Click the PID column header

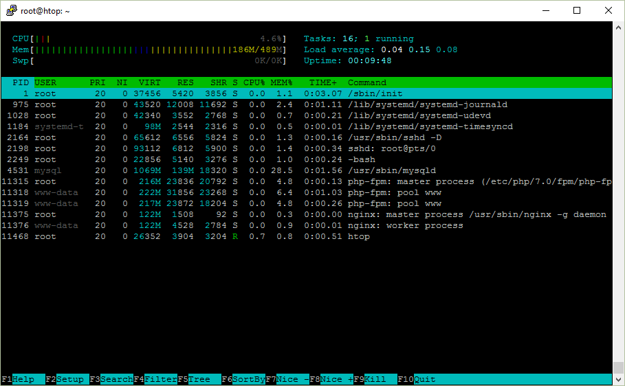click(20, 82)
